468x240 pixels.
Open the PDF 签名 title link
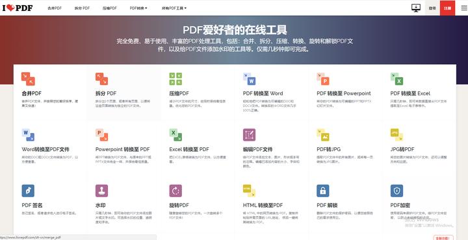[x=32, y=206]
